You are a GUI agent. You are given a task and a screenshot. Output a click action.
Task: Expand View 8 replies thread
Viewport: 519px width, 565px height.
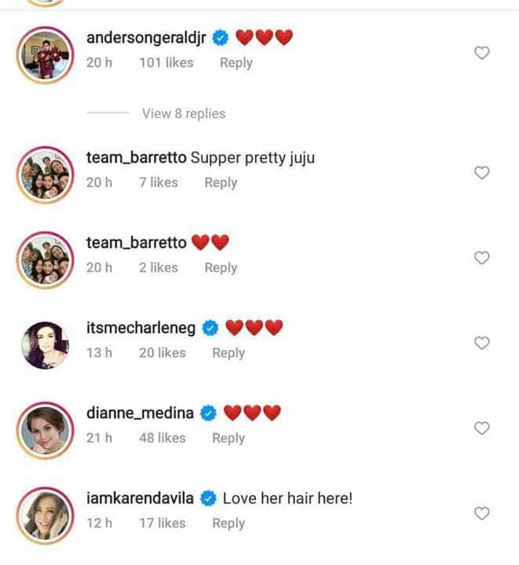tap(184, 114)
